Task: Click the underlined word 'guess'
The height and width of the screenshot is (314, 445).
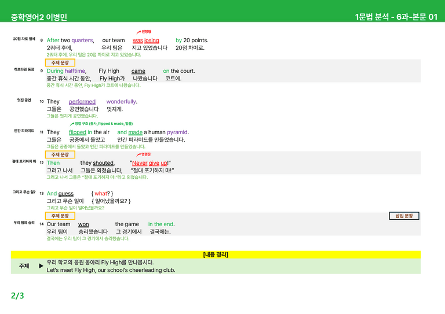Action: (66, 194)
